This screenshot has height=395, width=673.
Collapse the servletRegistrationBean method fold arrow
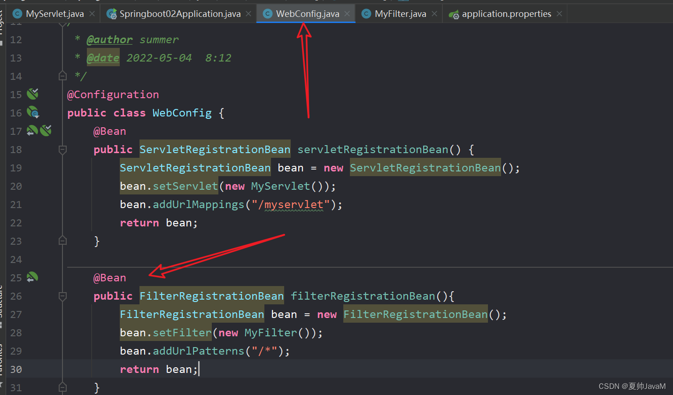point(62,149)
